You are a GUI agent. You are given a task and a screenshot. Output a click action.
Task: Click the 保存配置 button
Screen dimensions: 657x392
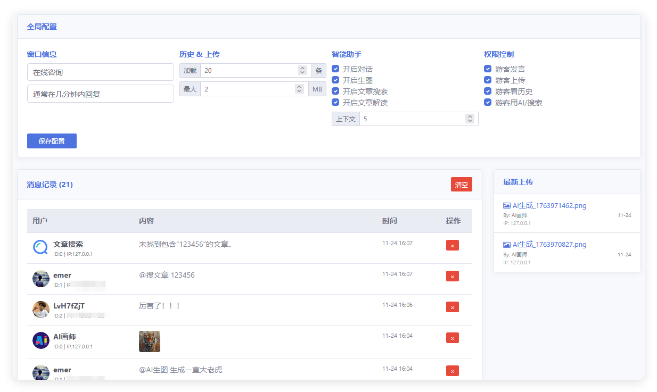point(52,141)
